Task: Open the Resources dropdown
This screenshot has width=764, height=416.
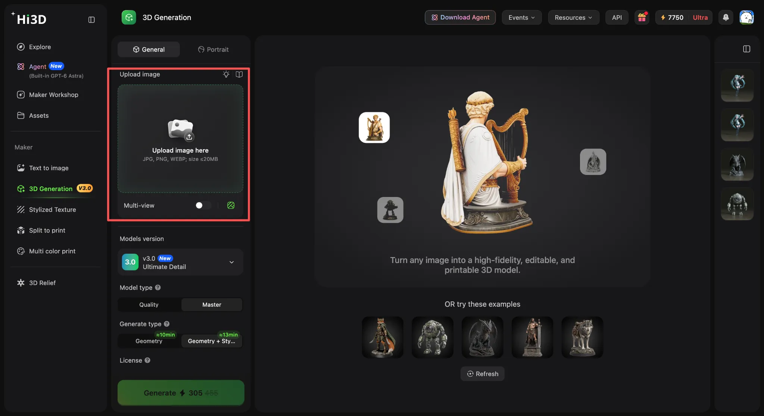Action: coord(573,18)
